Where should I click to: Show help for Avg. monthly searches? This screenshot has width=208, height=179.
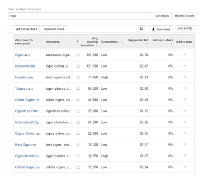(96, 46)
